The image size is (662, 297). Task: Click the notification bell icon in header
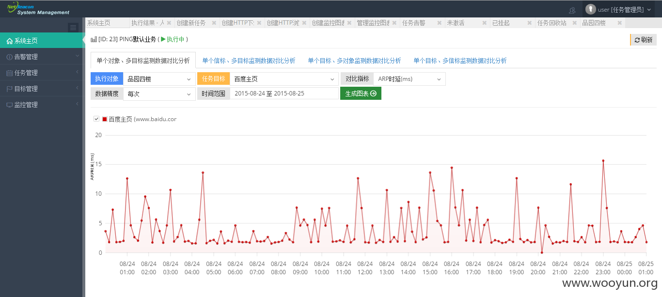click(x=572, y=10)
